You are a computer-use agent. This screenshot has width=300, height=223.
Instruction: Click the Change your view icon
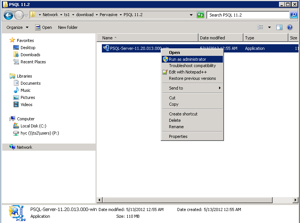pyautogui.click(x=261, y=27)
